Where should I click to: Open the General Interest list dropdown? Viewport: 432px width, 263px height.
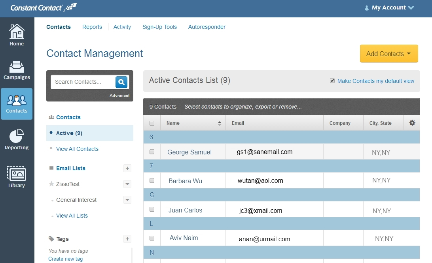click(127, 200)
